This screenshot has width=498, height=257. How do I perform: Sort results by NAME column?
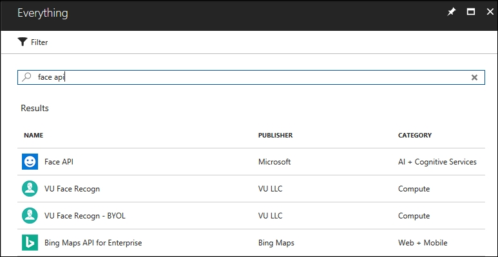[x=34, y=136]
